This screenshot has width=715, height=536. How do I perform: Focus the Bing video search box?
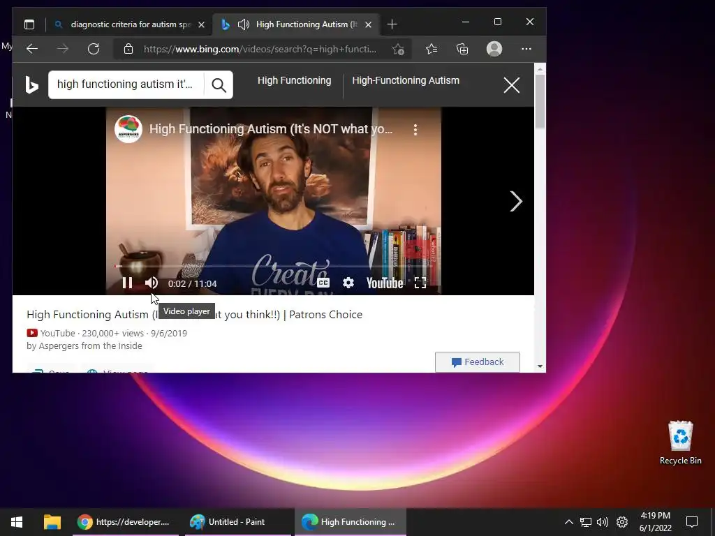[x=126, y=84]
